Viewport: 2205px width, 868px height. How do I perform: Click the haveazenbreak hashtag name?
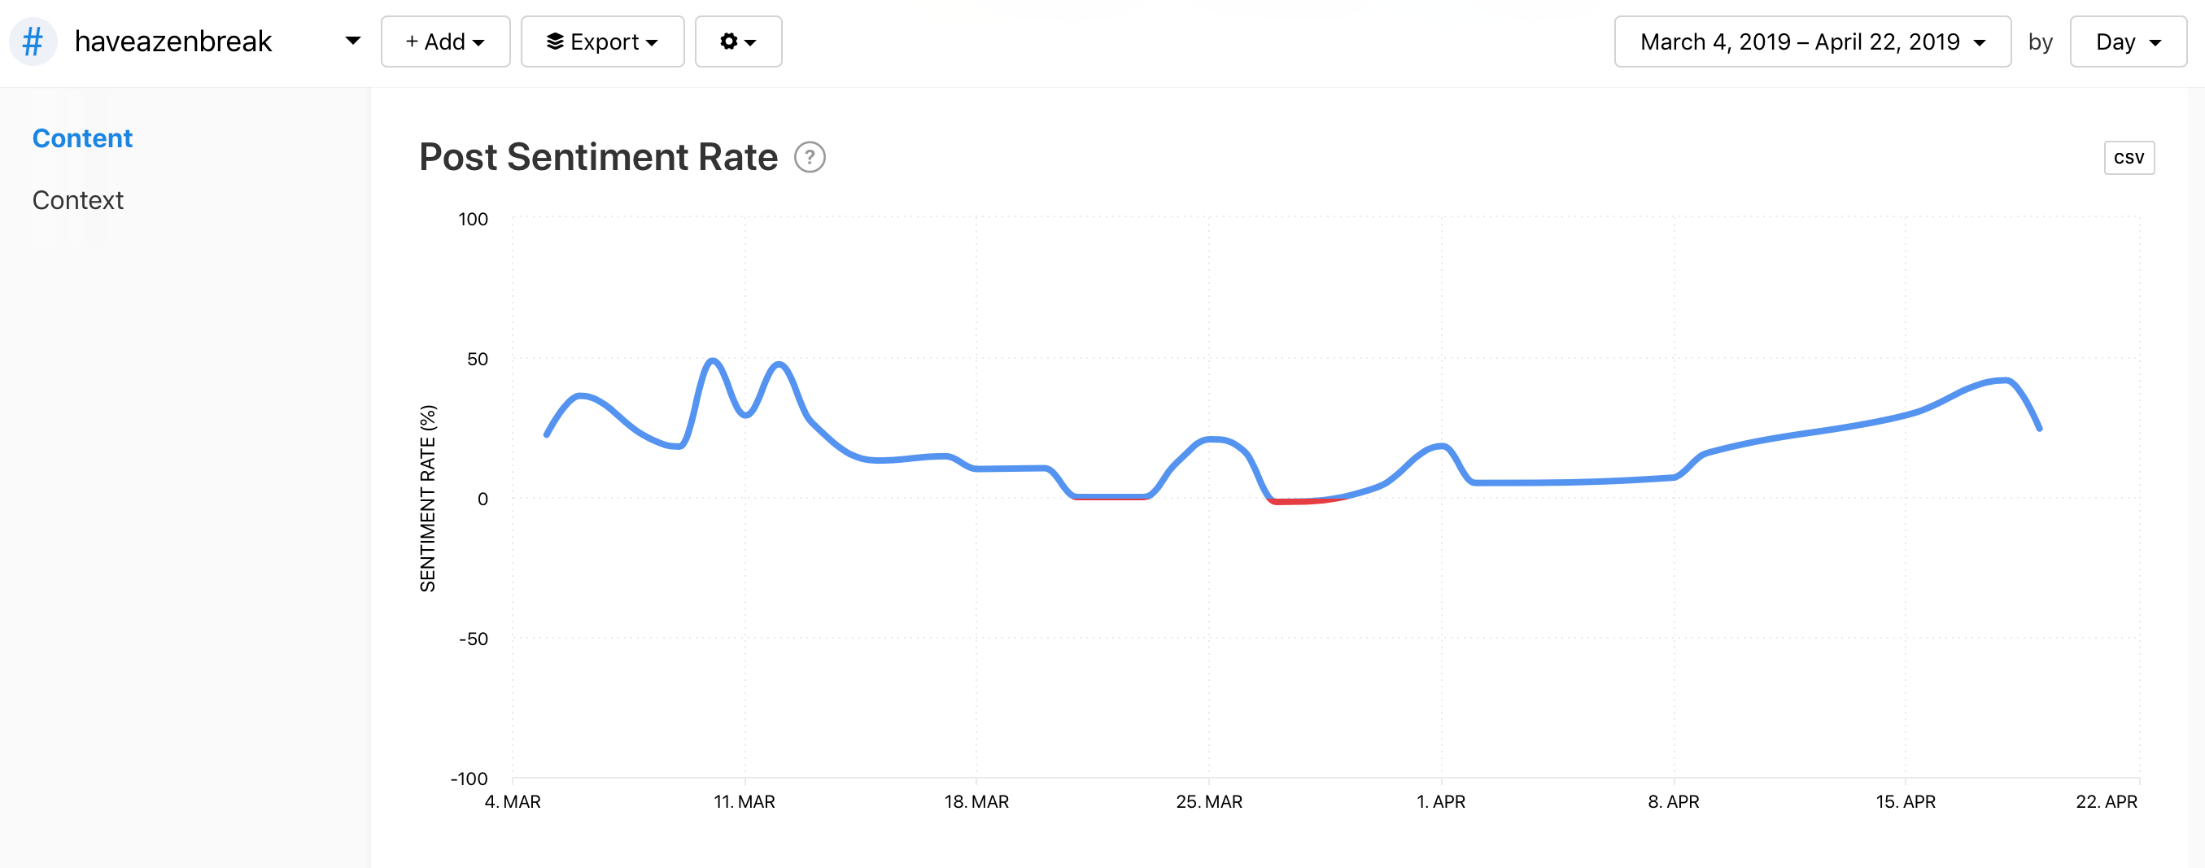[x=173, y=41]
